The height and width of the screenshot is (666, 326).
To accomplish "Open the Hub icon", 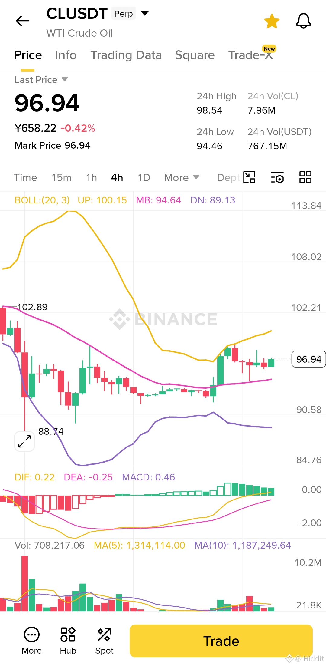I will pos(68,641).
